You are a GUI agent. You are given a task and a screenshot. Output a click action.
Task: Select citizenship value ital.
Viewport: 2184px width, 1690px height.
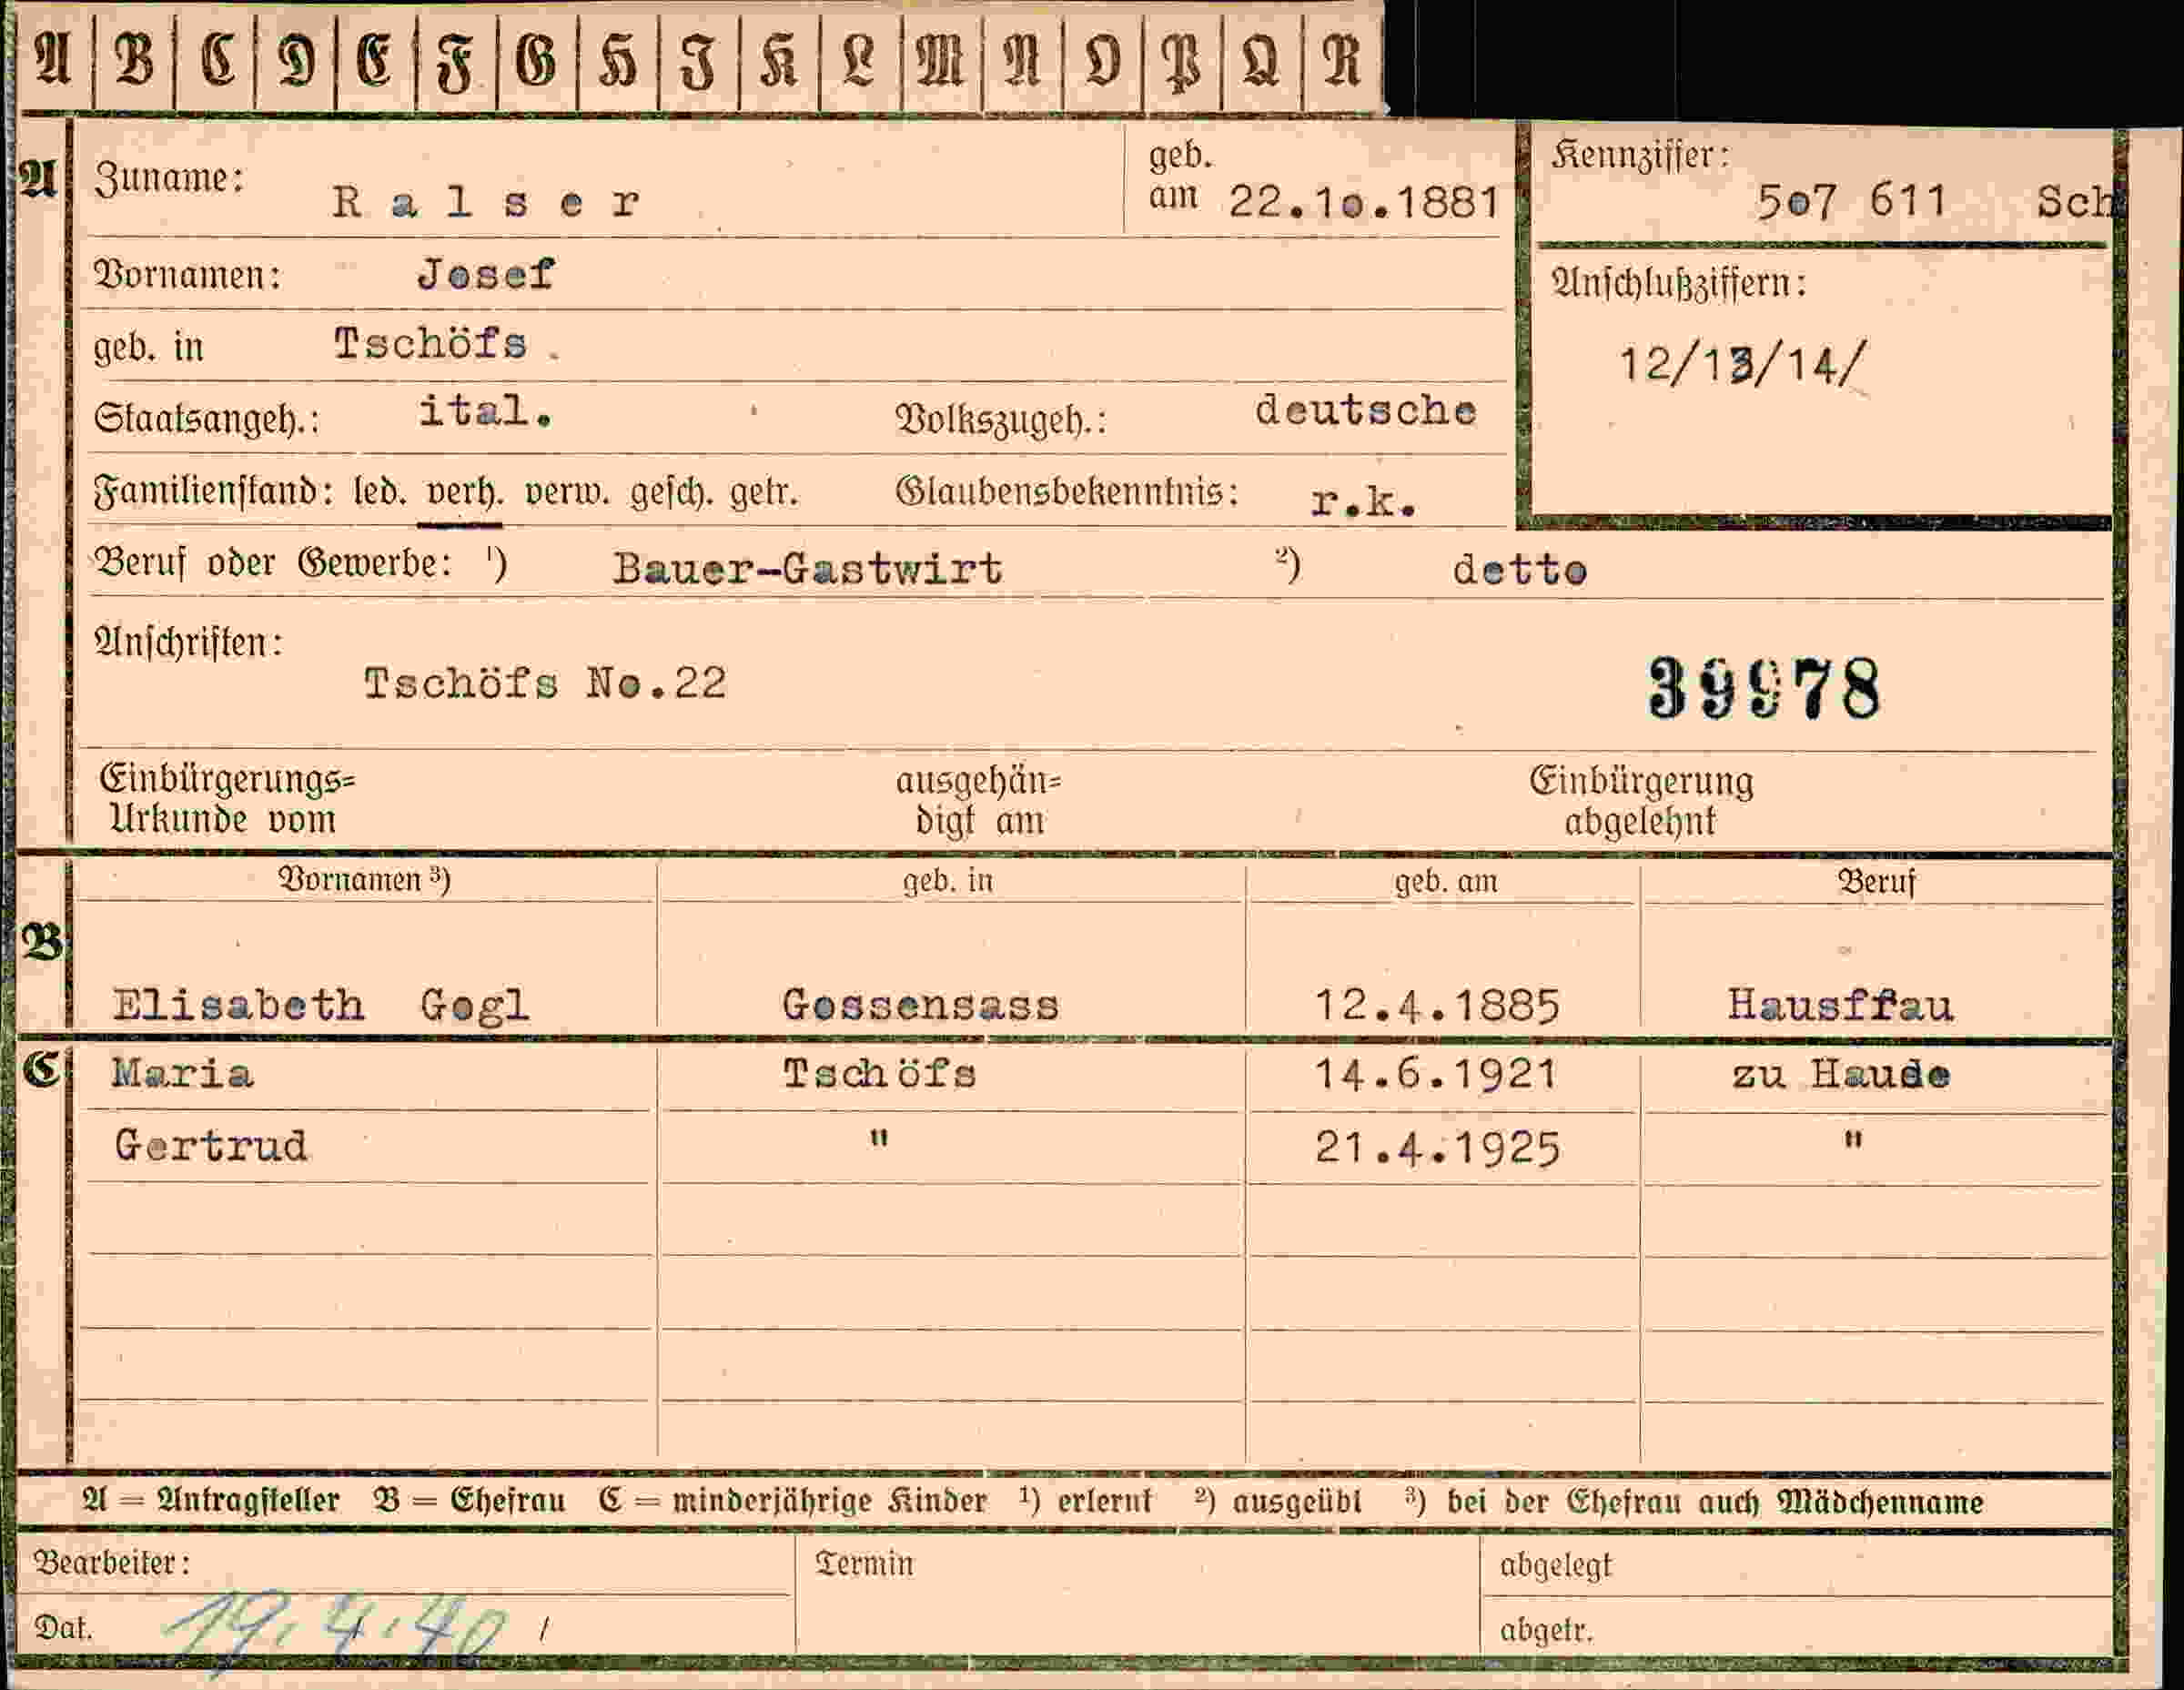point(485,411)
